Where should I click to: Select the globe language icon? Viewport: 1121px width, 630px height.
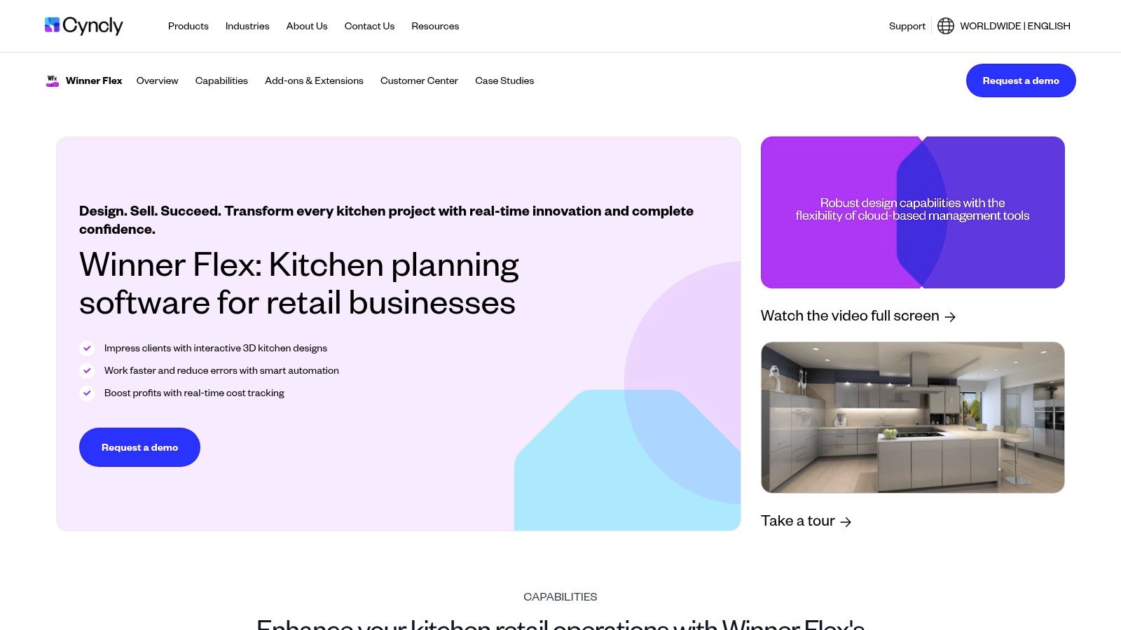coord(945,25)
